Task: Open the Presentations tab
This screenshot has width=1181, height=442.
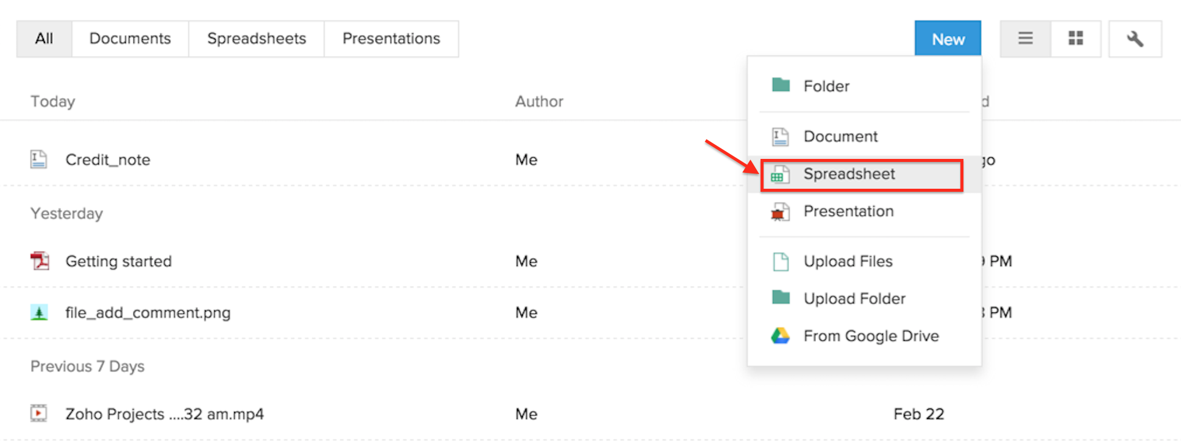Action: [391, 39]
